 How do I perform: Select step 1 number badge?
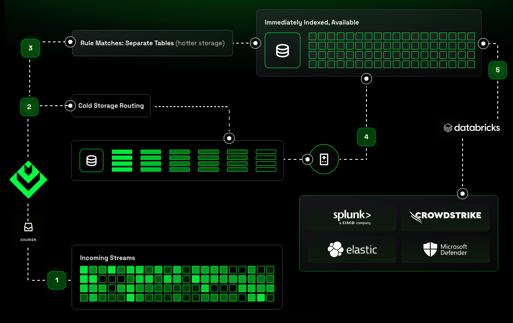[x=57, y=280]
